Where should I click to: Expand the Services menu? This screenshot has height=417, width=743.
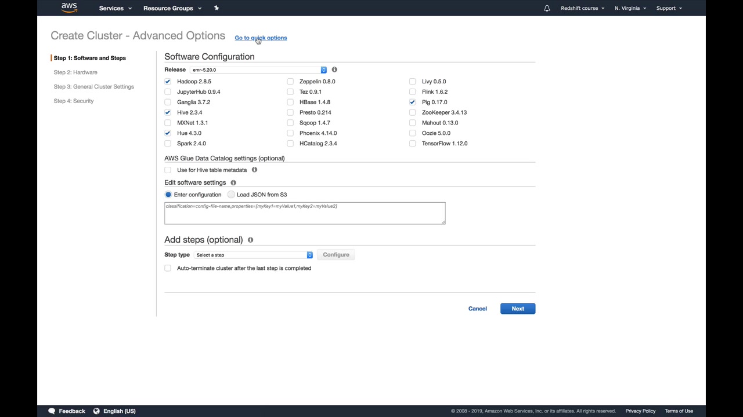[116, 8]
